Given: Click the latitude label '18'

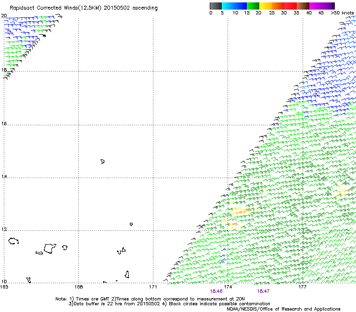Looking at the screenshot, I should pos(4,70).
